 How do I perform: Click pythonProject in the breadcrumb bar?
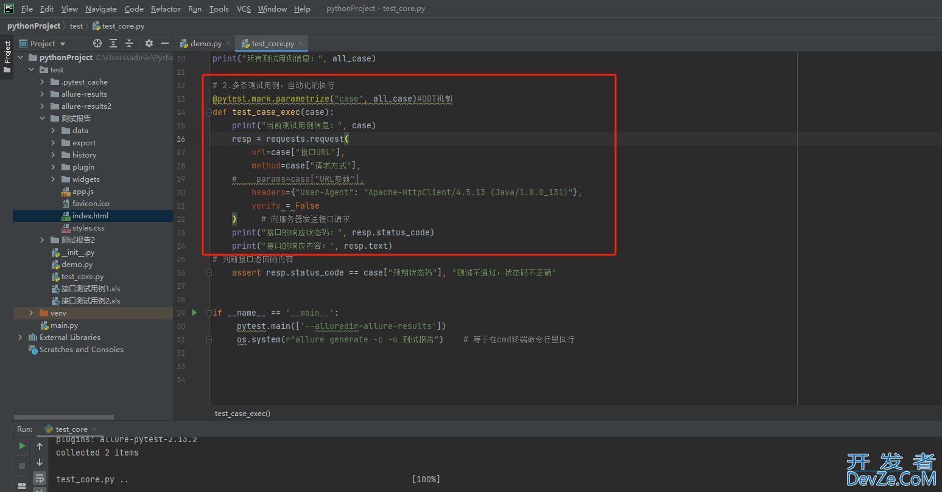click(34, 26)
